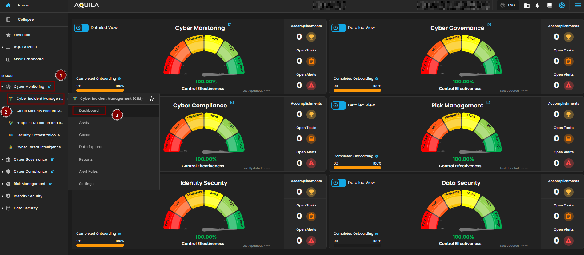Toggle Detailed View for Cyber Governance
The height and width of the screenshot is (255, 584).
pos(339,28)
